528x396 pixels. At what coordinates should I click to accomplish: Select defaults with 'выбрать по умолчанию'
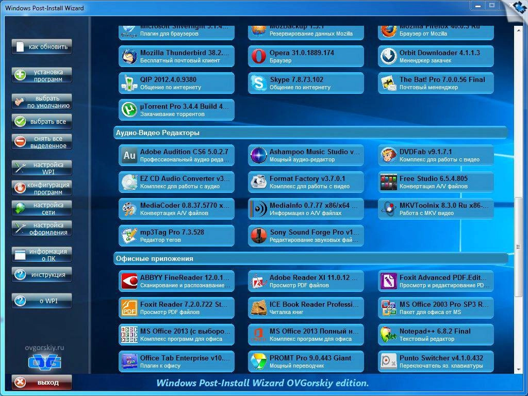point(42,102)
